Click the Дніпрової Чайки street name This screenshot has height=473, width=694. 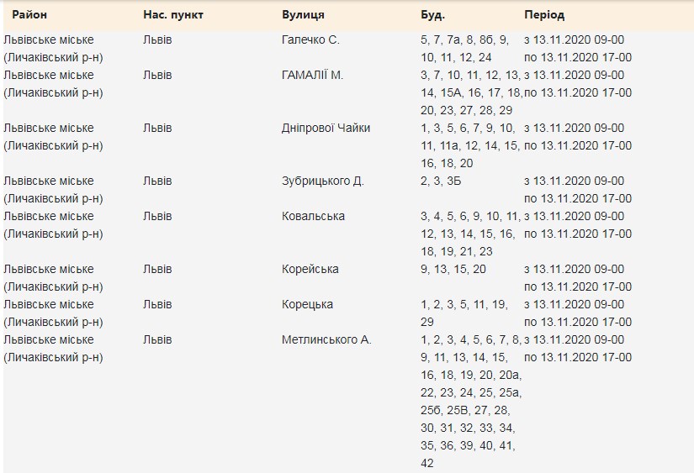click(326, 128)
